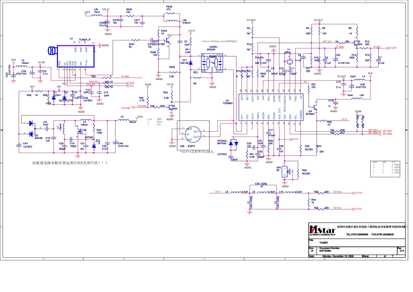Click the SIF frequency selection table

[386, 166]
